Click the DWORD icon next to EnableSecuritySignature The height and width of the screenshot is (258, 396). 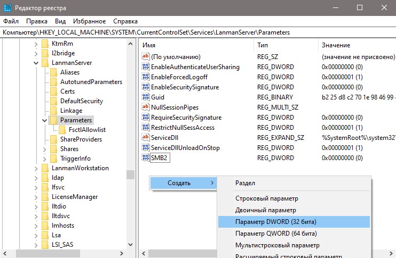(146, 87)
